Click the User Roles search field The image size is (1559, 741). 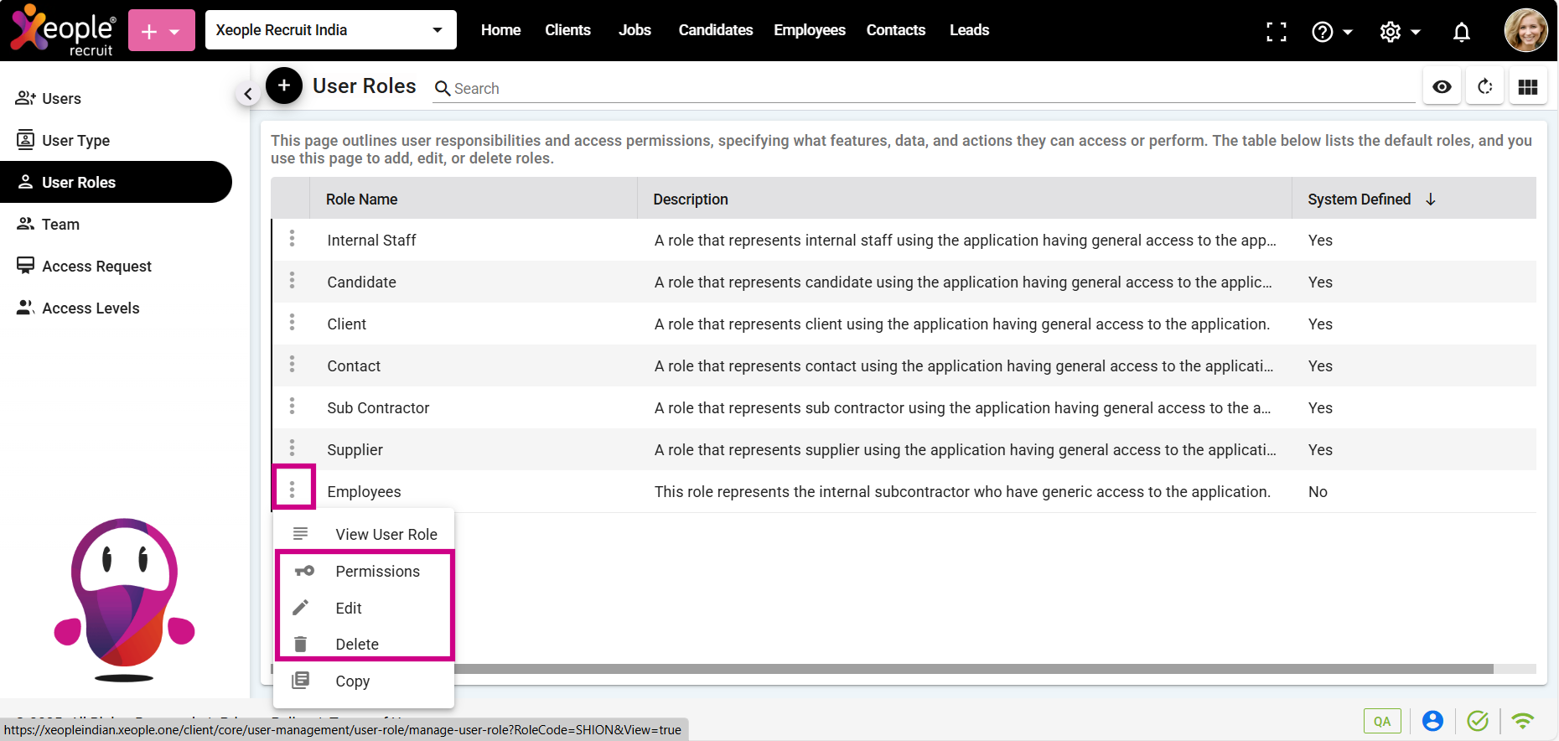[x=922, y=89]
